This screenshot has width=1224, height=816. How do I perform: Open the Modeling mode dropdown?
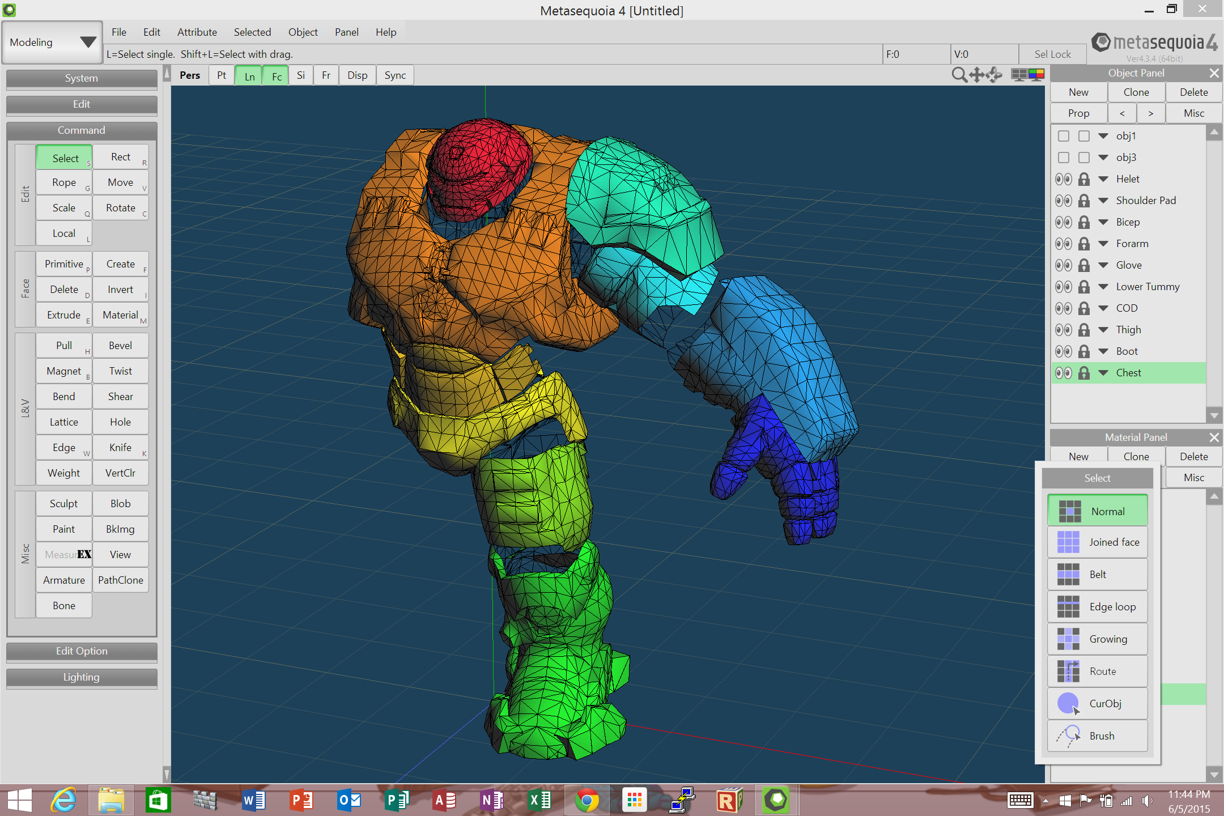(x=52, y=42)
